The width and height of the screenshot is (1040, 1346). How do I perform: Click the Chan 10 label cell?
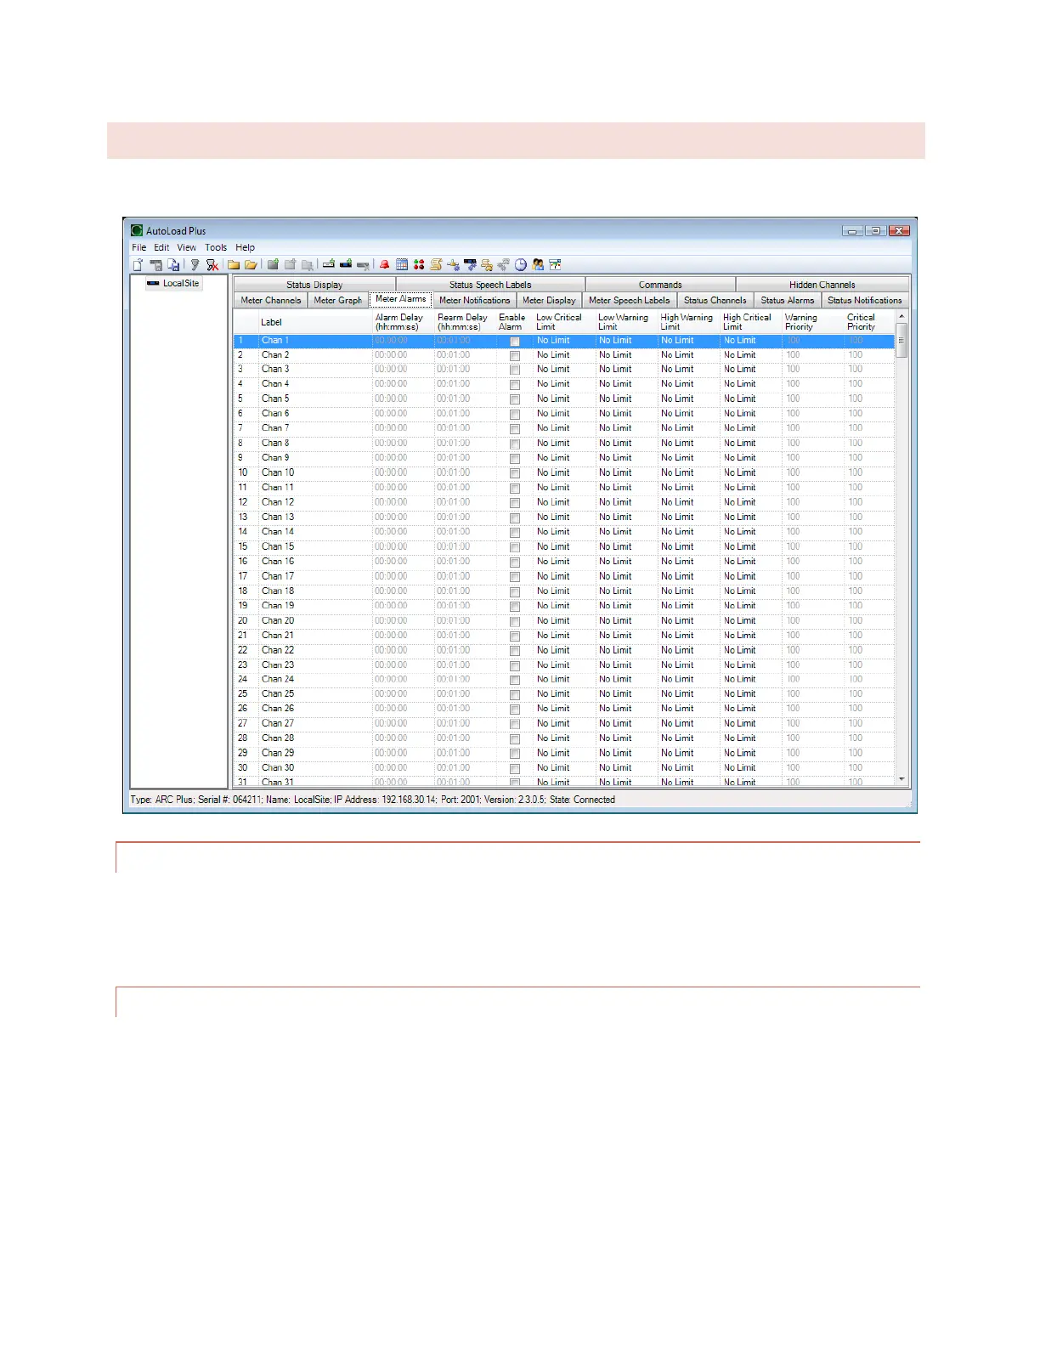point(315,472)
